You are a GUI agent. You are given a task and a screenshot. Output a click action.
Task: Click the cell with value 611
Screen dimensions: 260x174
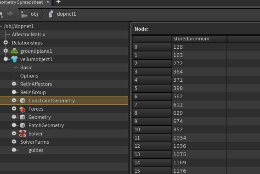coord(199,105)
